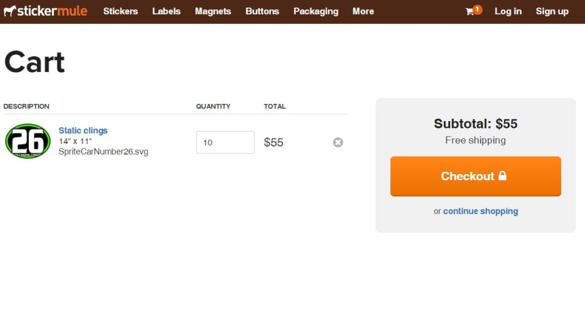Click the SpriteCarNumber26.svg file name
This screenshot has height=318, width=585.
(103, 152)
